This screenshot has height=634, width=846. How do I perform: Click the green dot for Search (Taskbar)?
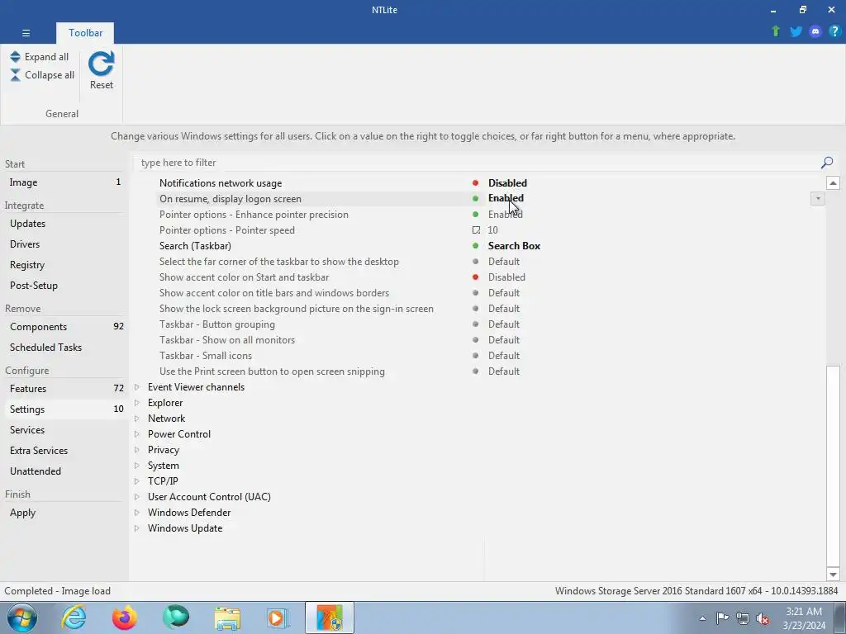(x=475, y=246)
